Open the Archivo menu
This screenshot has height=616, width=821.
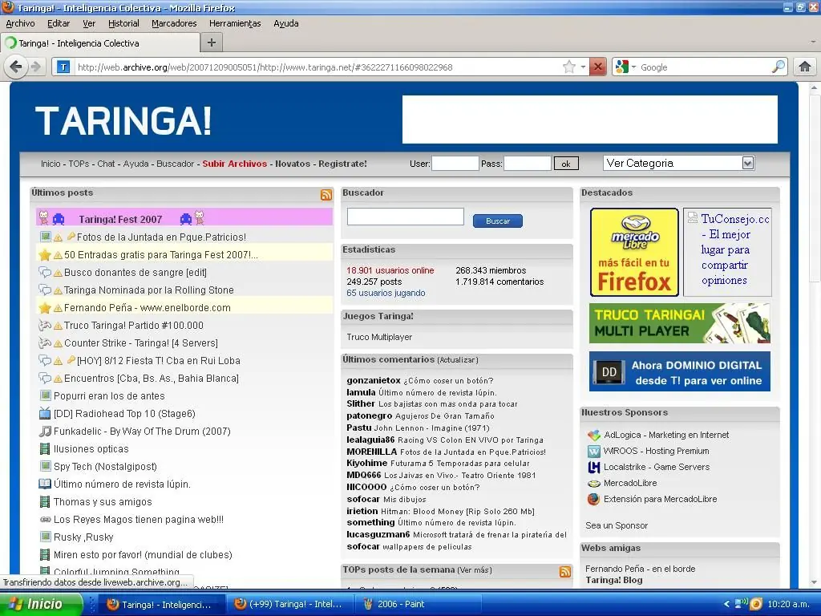[x=20, y=23]
